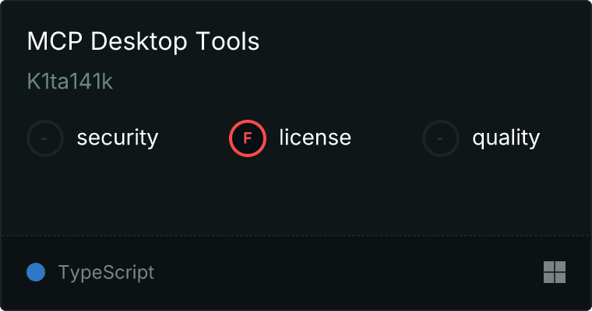Click the empty card area below the badges
The width and height of the screenshot is (592, 311).
coord(296,194)
